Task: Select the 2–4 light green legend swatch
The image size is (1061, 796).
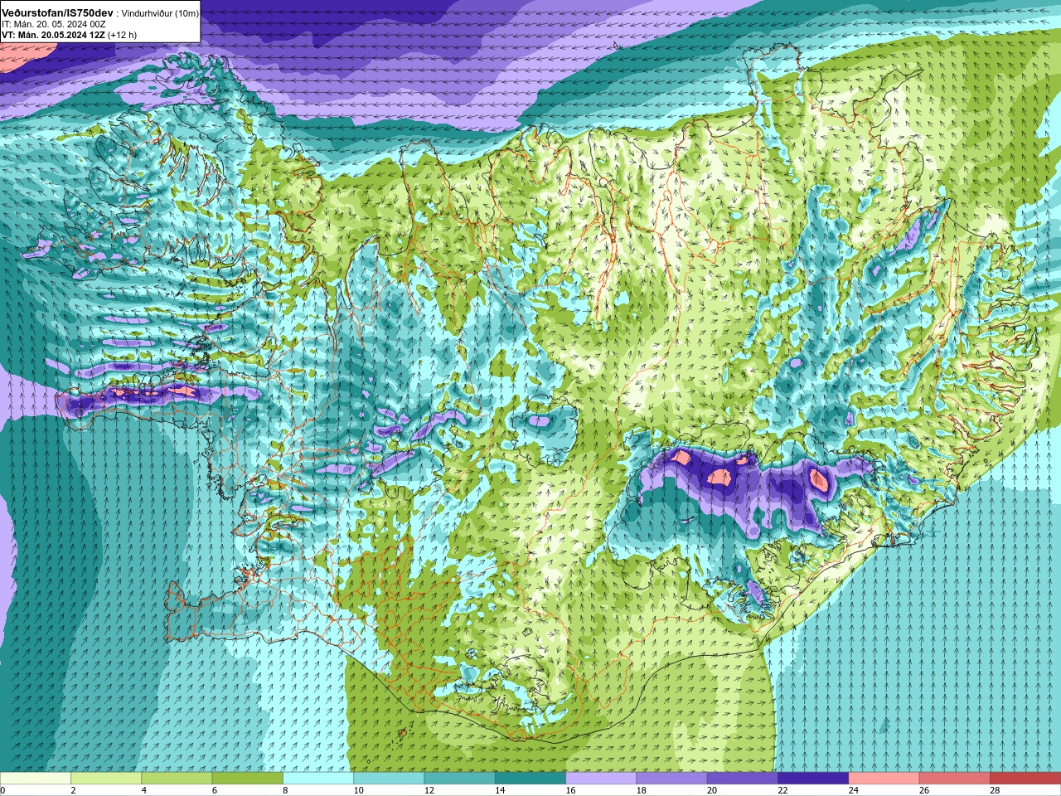Action: click(106, 778)
